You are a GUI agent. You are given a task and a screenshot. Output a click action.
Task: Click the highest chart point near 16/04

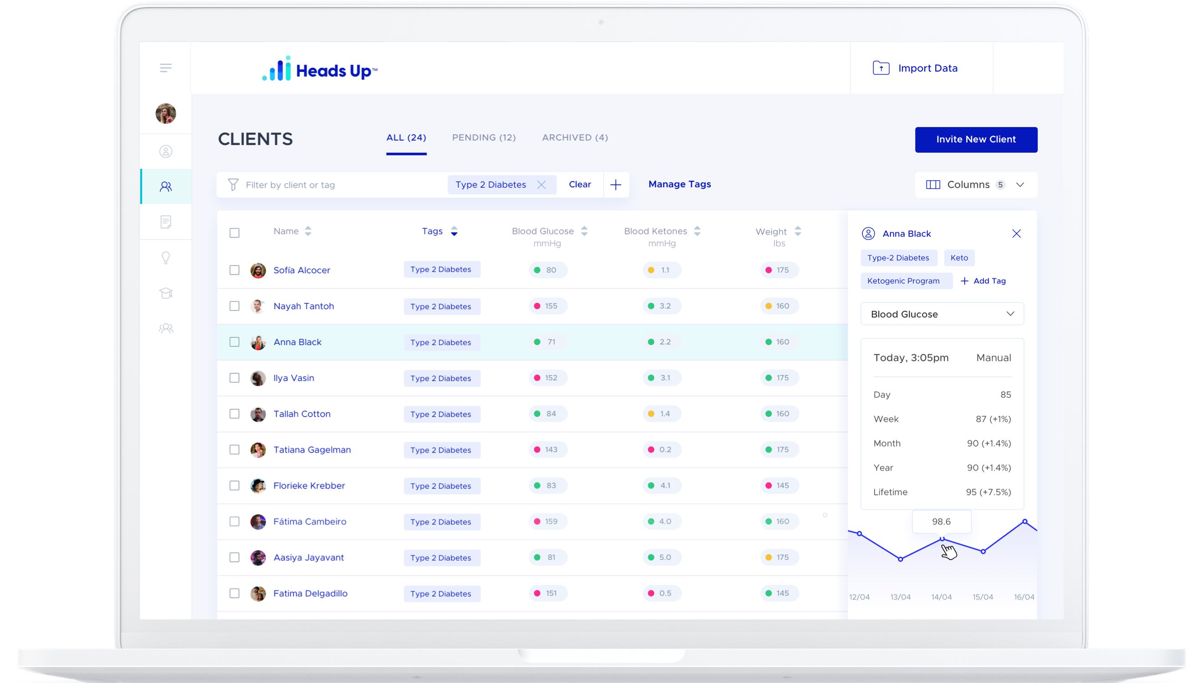click(1025, 522)
